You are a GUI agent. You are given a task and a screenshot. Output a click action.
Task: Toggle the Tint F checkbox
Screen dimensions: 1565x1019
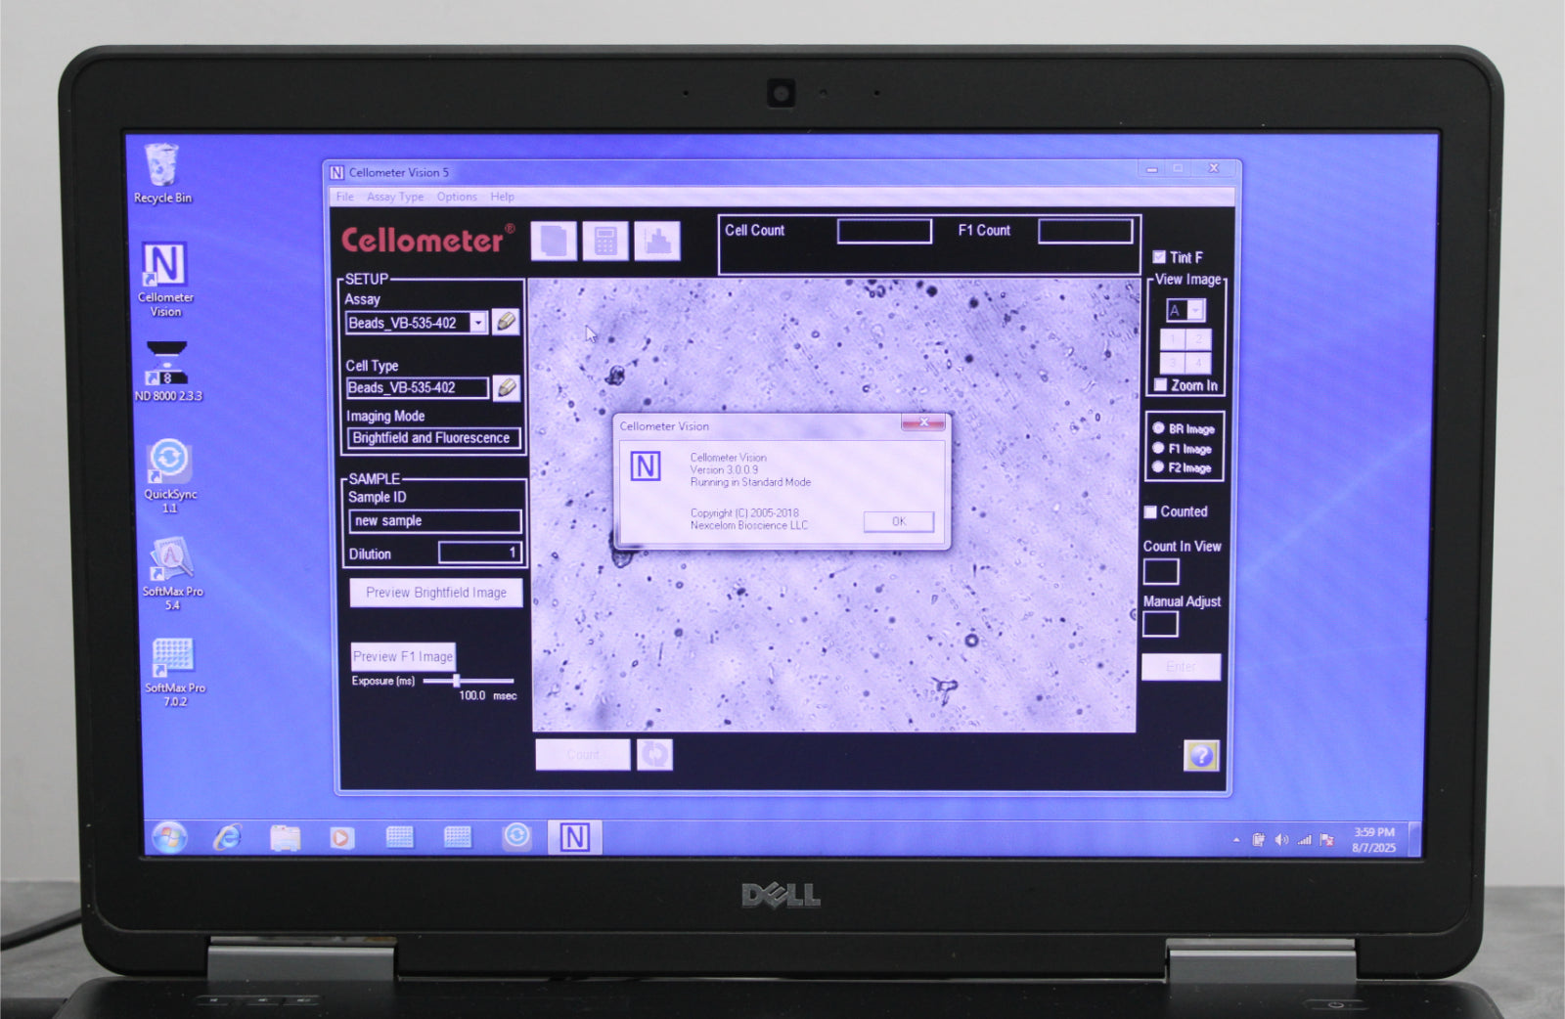(1159, 257)
